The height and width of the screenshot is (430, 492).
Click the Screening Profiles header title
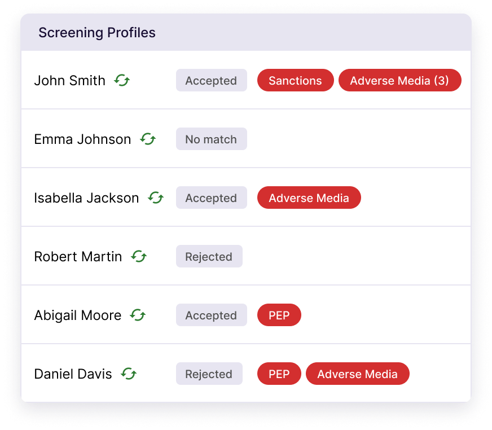tap(96, 33)
